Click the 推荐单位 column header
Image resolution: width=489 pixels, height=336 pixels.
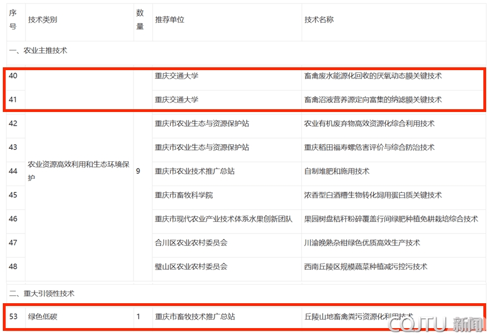coord(170,20)
